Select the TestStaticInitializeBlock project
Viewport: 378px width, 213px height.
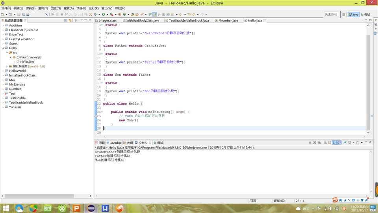pyautogui.click(x=26, y=103)
